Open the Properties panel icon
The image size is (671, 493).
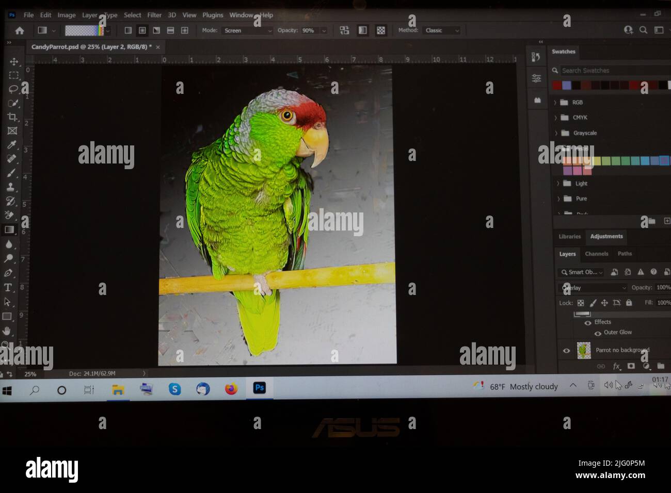pyautogui.click(x=537, y=78)
